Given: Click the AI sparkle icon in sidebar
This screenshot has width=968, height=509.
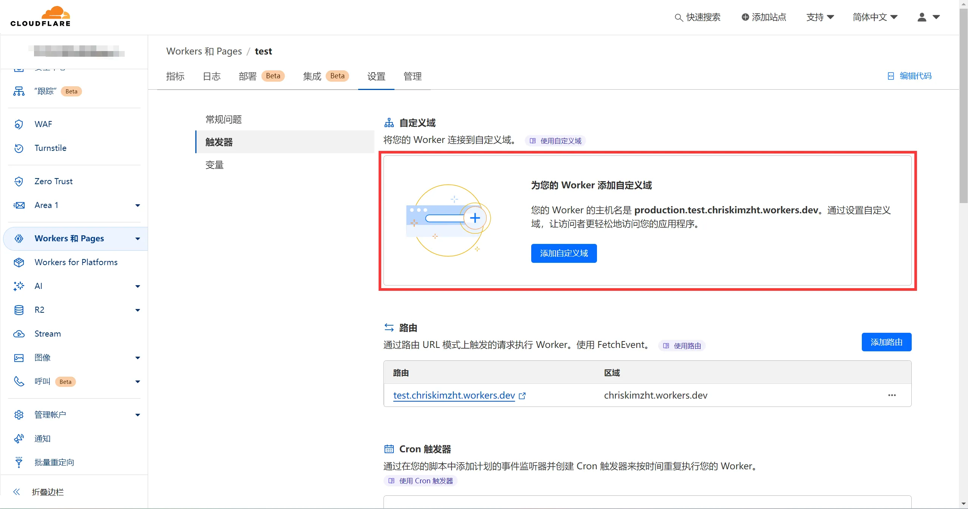Looking at the screenshot, I should pyautogui.click(x=19, y=286).
